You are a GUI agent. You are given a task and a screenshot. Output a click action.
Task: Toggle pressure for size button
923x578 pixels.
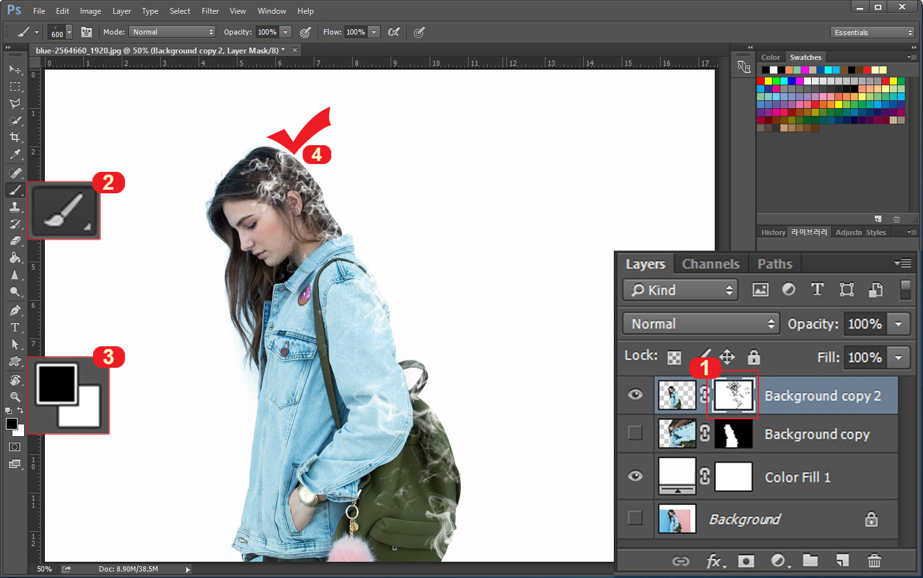[419, 32]
